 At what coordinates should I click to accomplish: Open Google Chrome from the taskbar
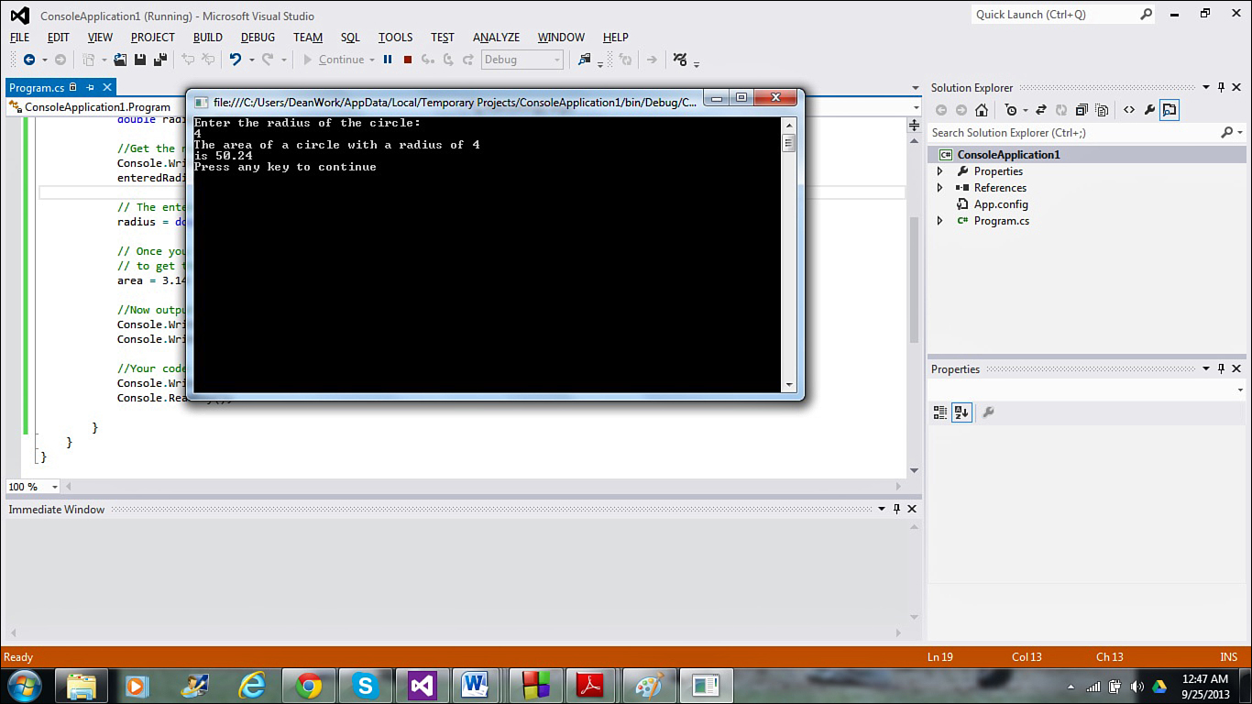[x=309, y=686]
